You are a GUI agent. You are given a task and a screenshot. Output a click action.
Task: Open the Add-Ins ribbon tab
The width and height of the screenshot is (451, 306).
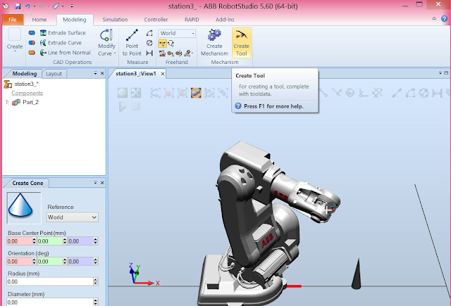pyautogui.click(x=225, y=20)
